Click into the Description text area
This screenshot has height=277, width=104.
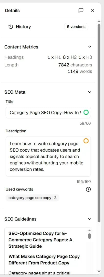click(x=48, y=156)
